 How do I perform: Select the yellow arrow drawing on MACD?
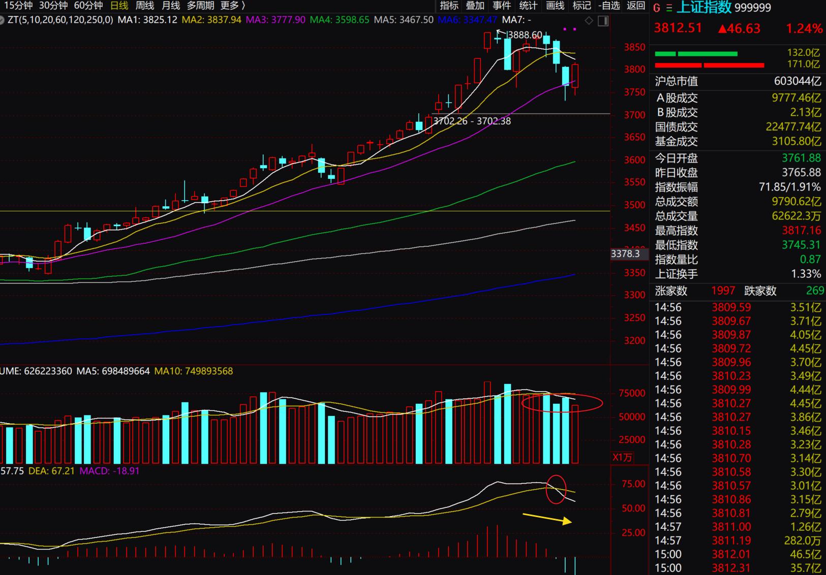pos(547,518)
